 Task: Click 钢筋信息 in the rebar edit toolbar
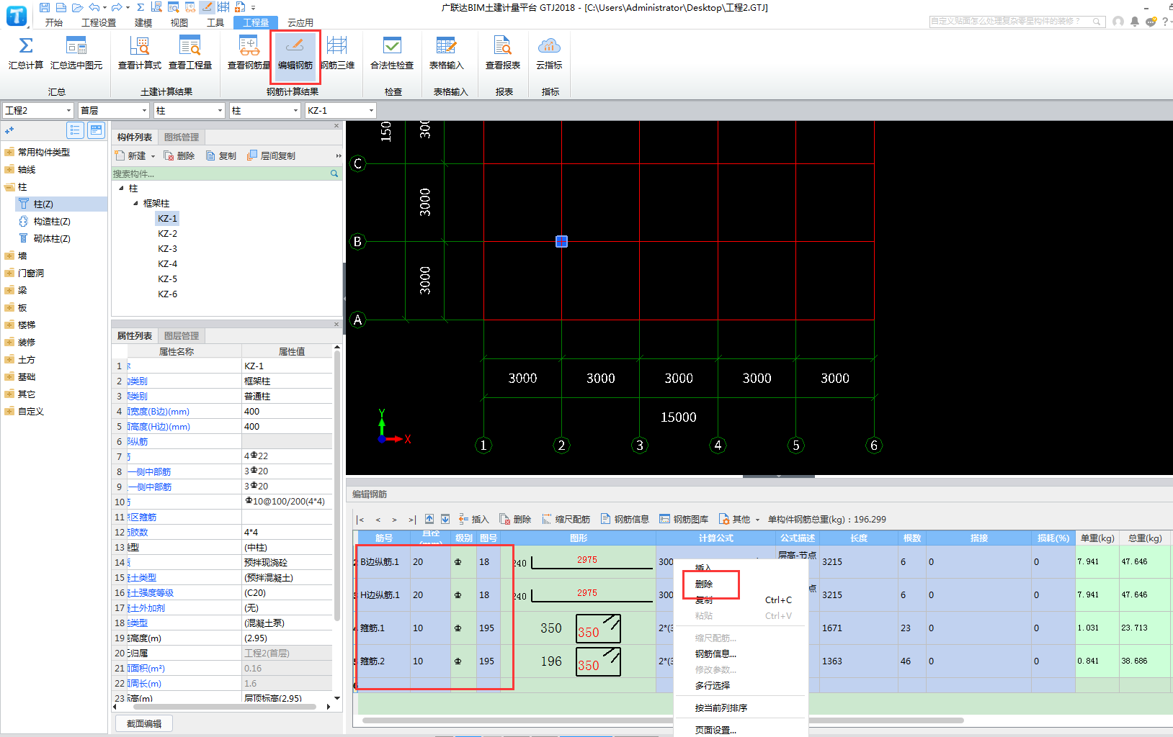point(625,519)
